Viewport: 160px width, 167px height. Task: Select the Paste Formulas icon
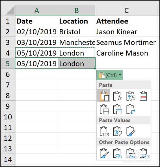[117, 96]
